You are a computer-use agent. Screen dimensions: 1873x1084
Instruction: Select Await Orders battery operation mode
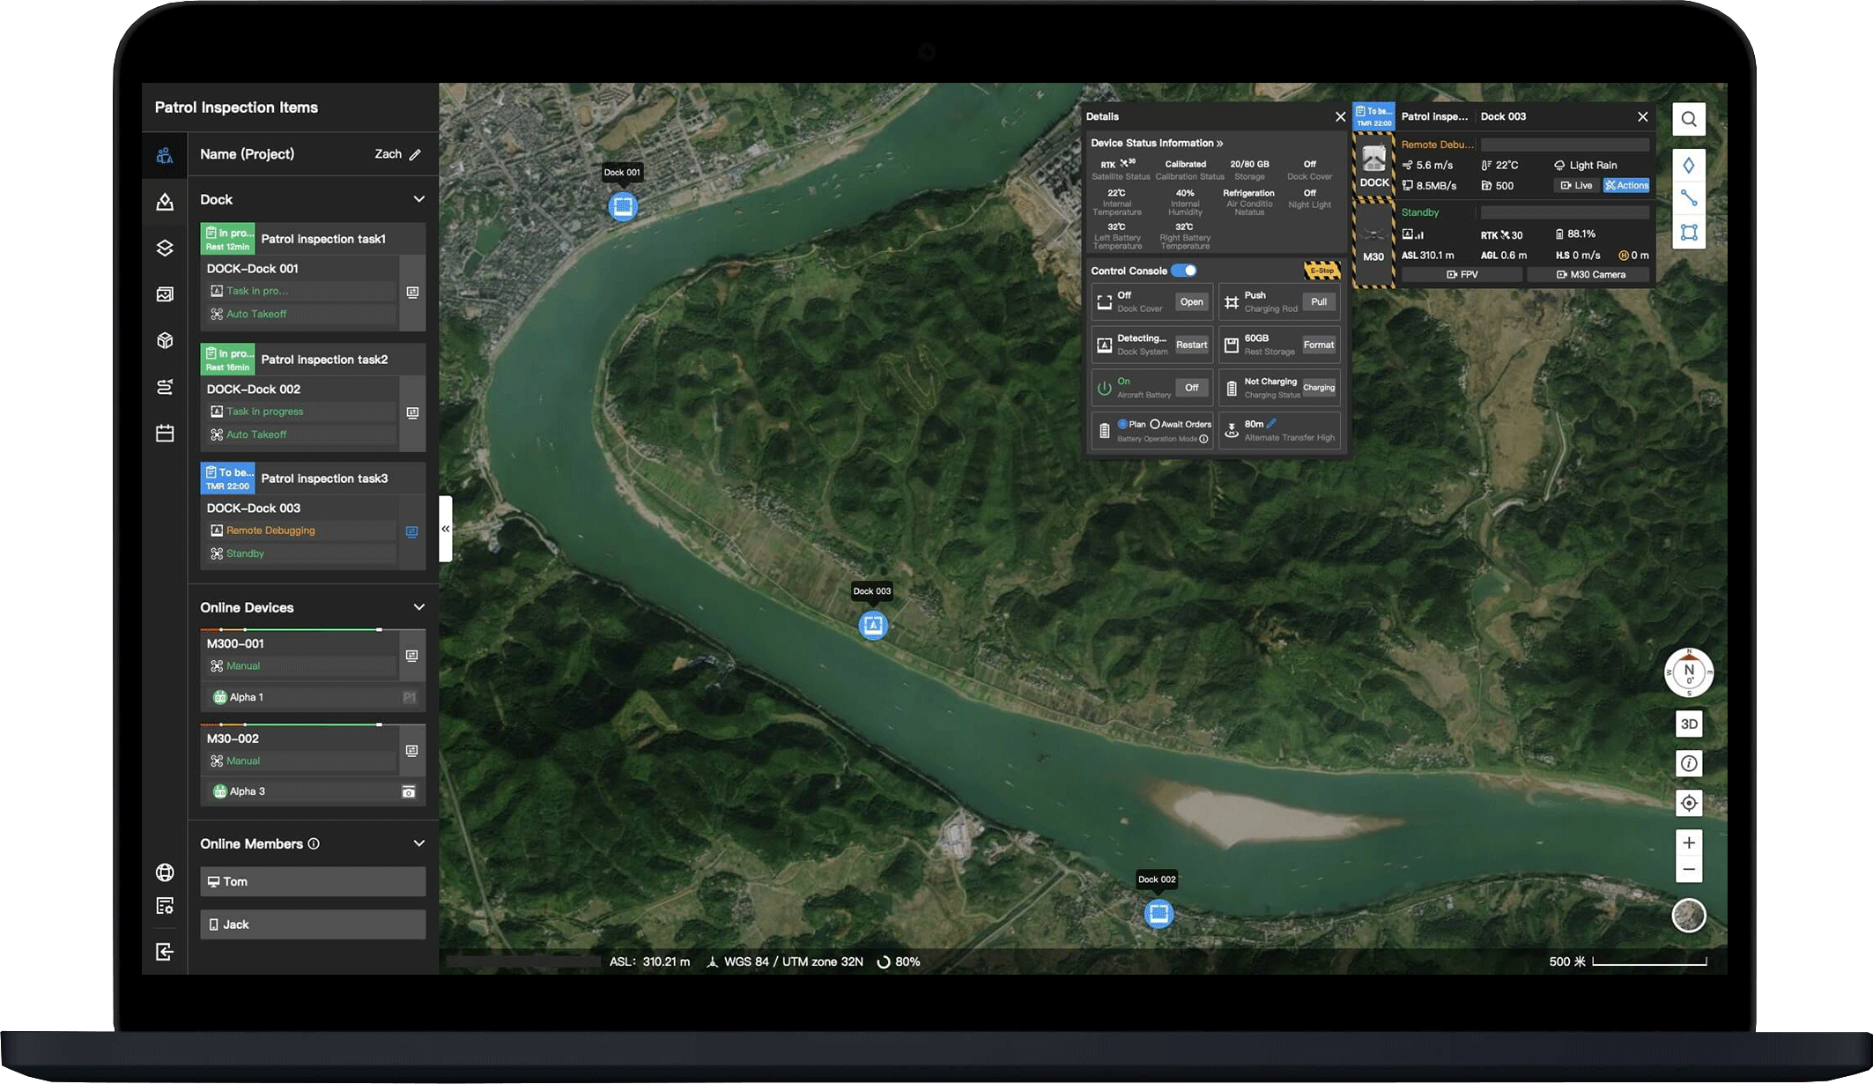tap(1155, 424)
